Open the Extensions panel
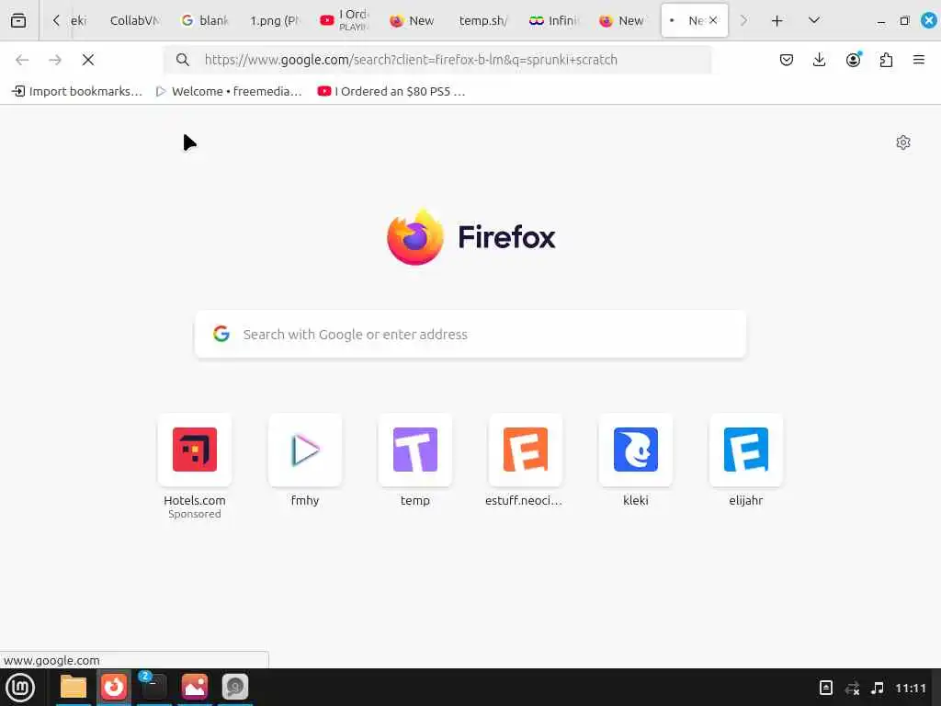 (886, 60)
